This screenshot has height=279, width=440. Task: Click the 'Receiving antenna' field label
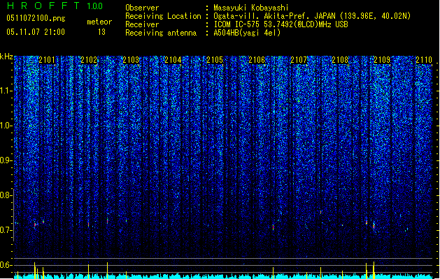(x=161, y=33)
